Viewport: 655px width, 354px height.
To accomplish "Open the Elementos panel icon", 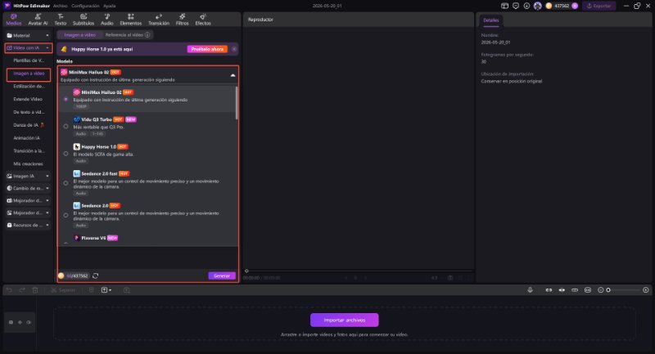I will click(x=131, y=16).
